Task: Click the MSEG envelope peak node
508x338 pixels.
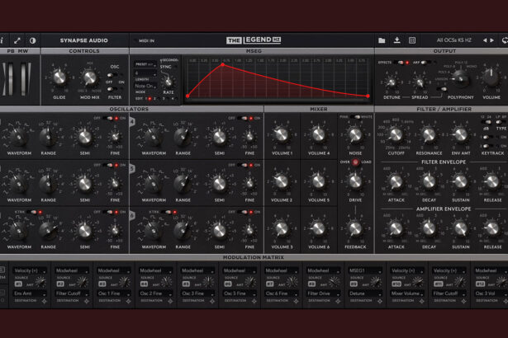Action: [x=223, y=64]
